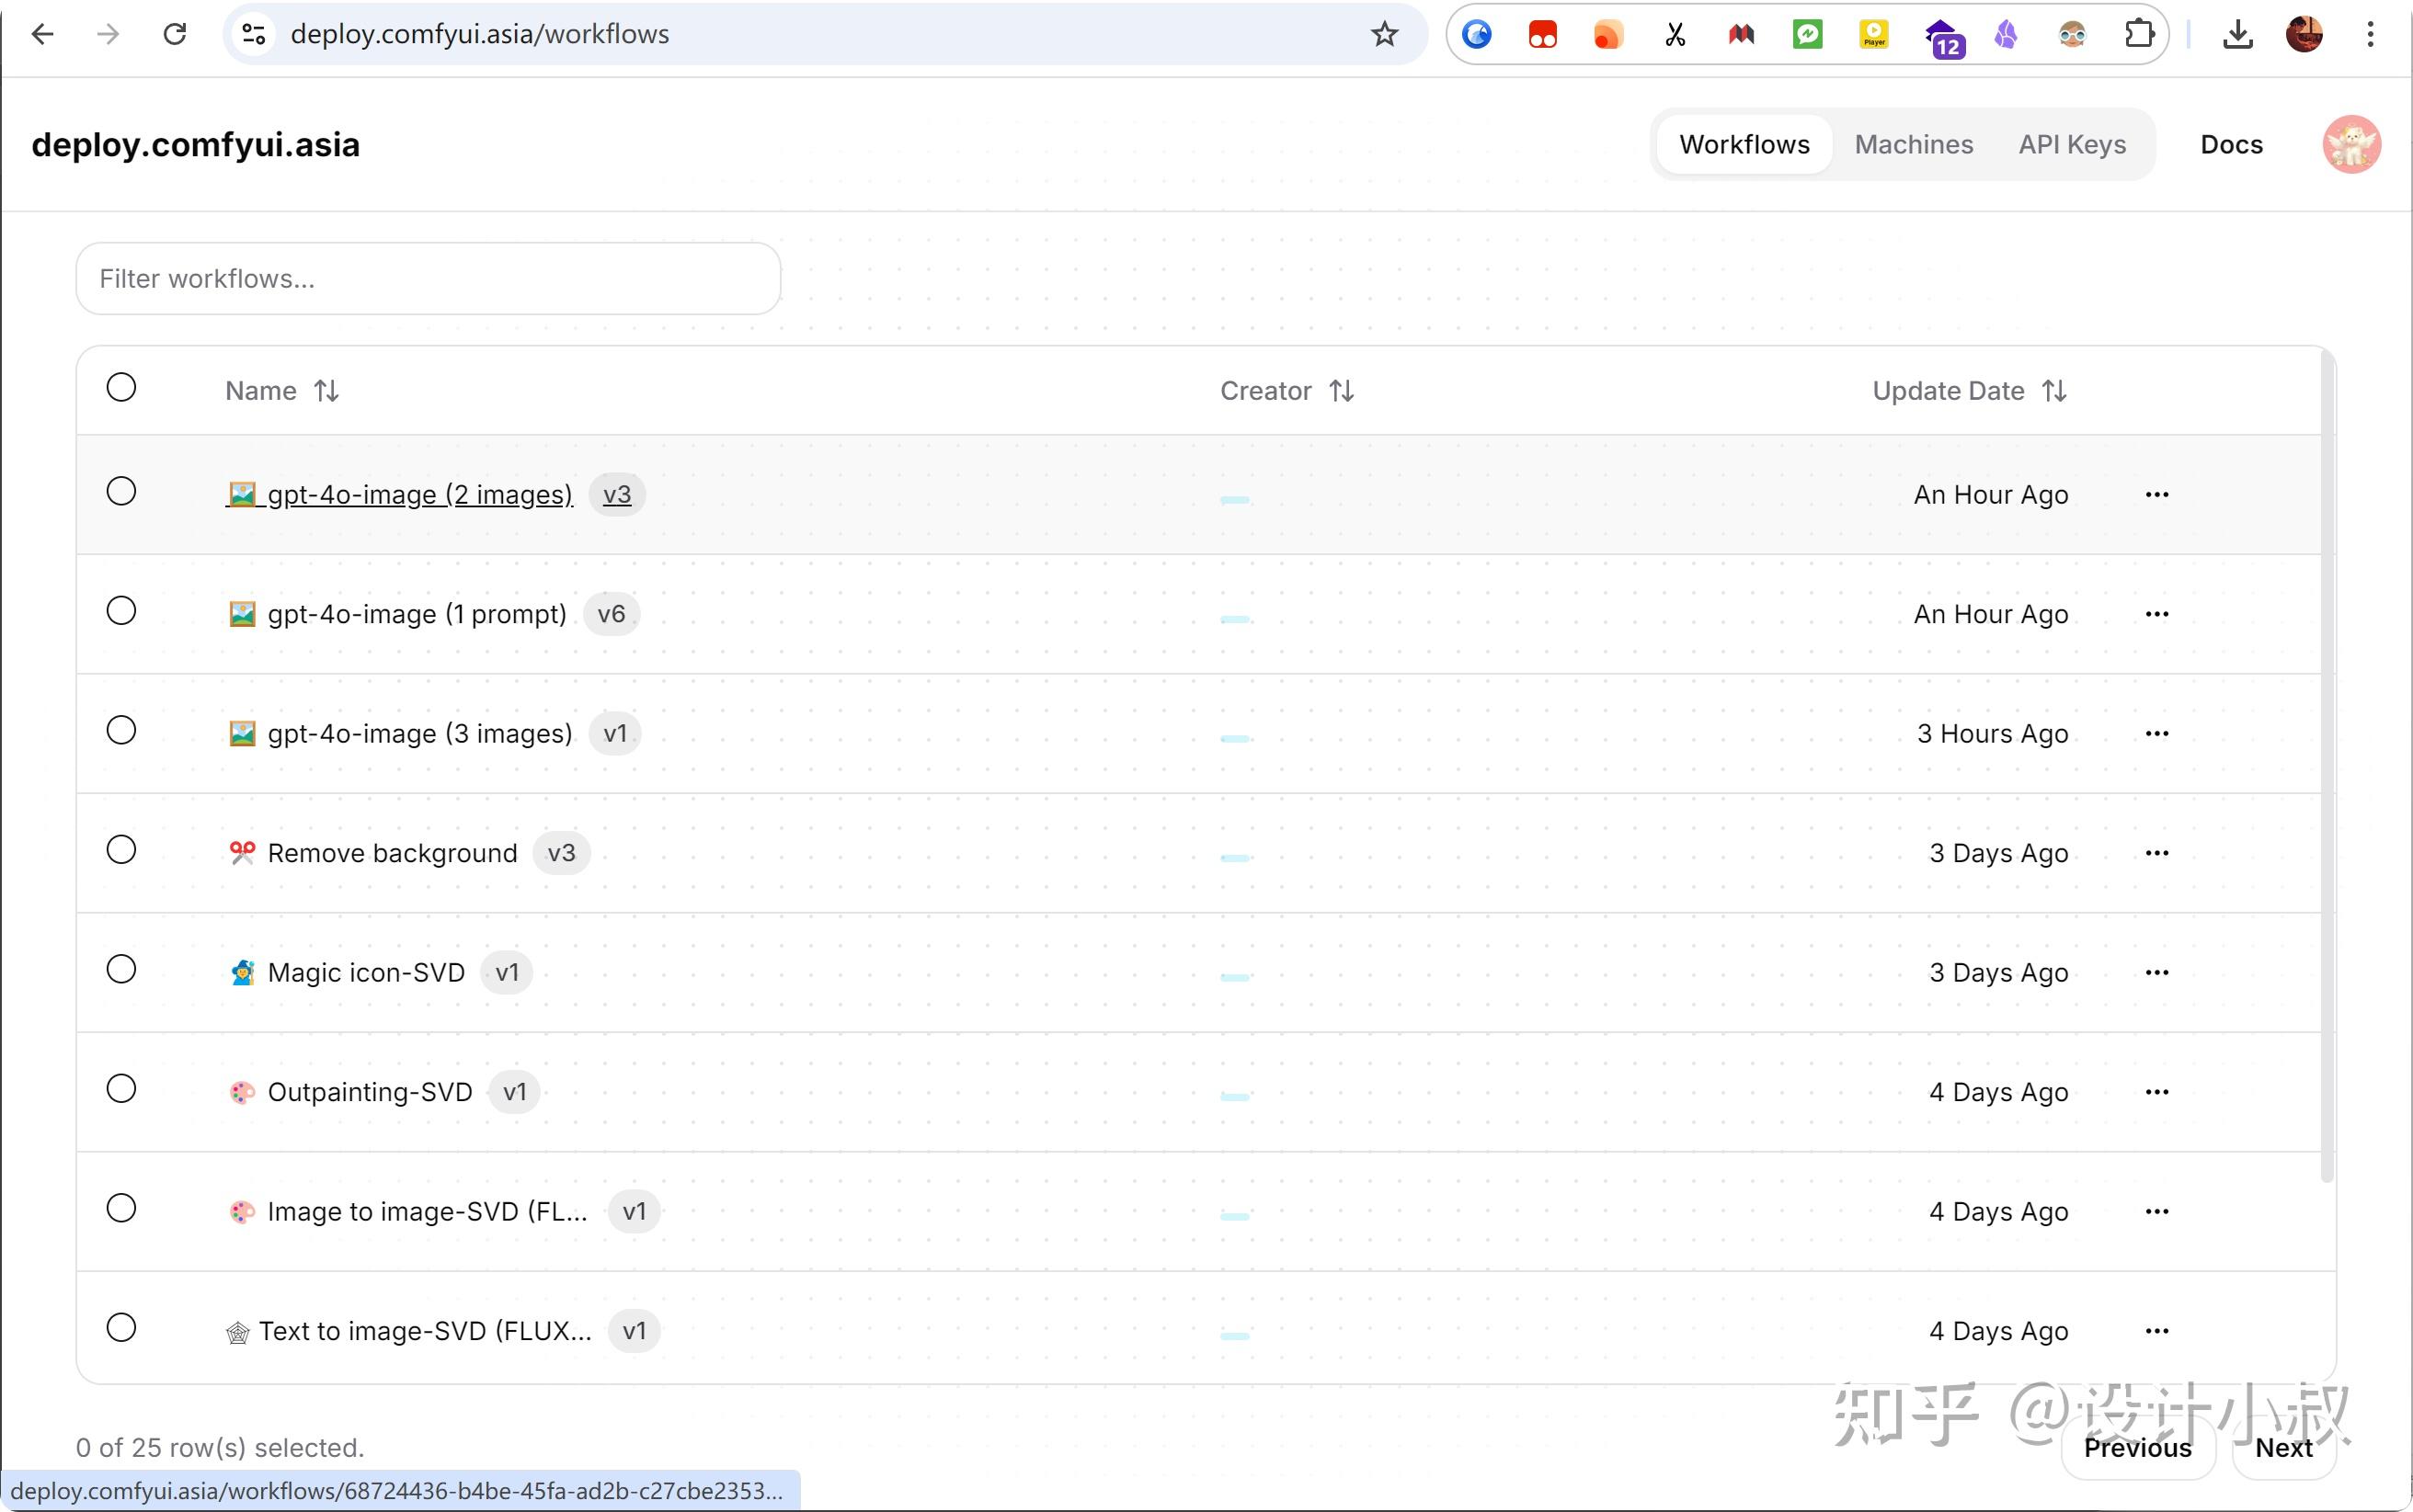The width and height of the screenshot is (2413, 1512).
Task: Focus the Filter workflows input field
Action: (x=429, y=279)
